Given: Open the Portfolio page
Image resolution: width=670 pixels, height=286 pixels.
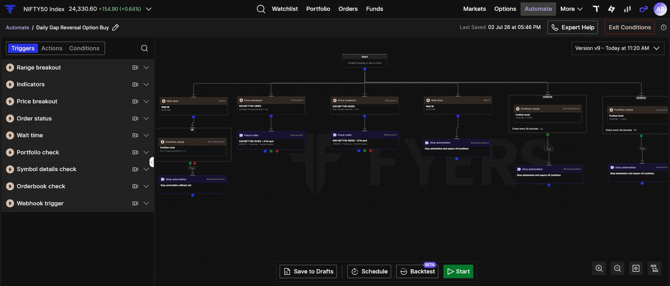Looking at the screenshot, I should [318, 9].
